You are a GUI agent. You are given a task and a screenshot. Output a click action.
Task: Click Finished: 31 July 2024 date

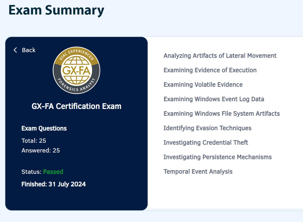pos(54,184)
